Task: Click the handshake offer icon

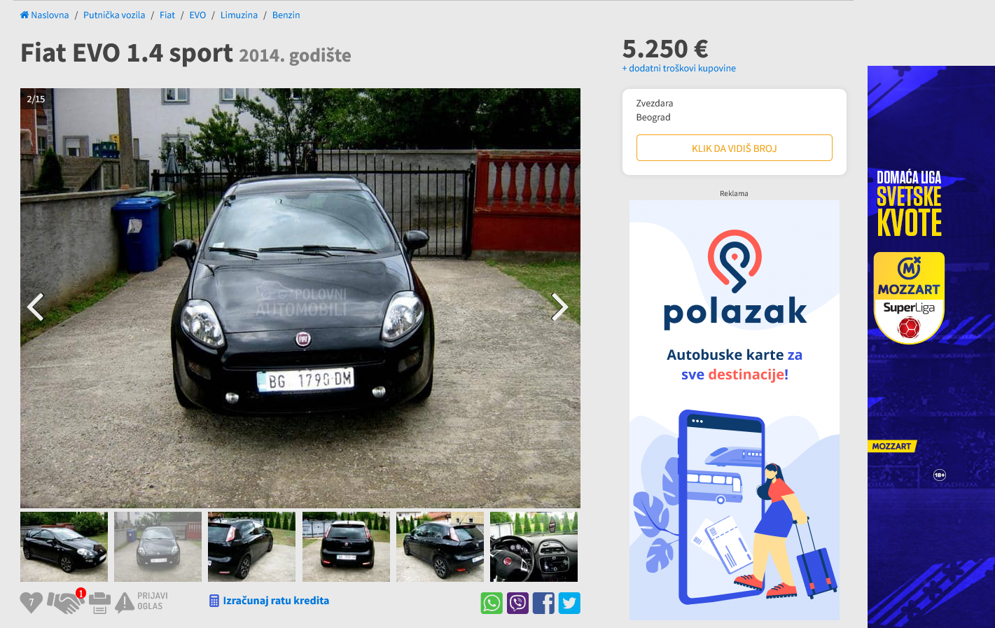Action: pos(64,602)
